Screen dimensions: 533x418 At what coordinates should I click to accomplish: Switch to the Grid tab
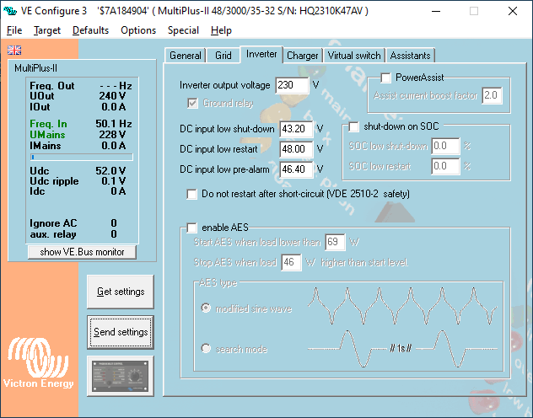point(223,56)
